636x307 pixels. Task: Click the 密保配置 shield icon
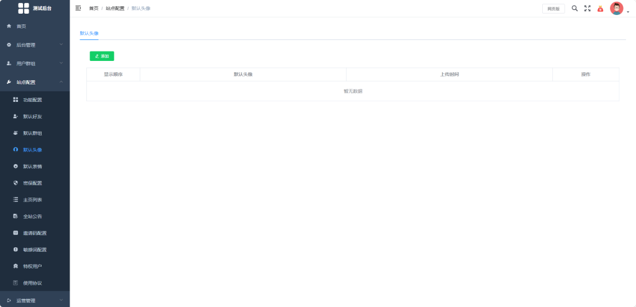(16, 183)
